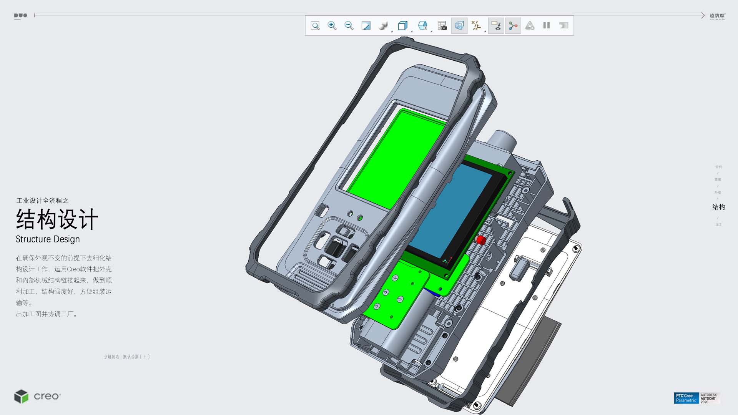Click the PTC Creo Parametric badge

[x=686, y=398]
